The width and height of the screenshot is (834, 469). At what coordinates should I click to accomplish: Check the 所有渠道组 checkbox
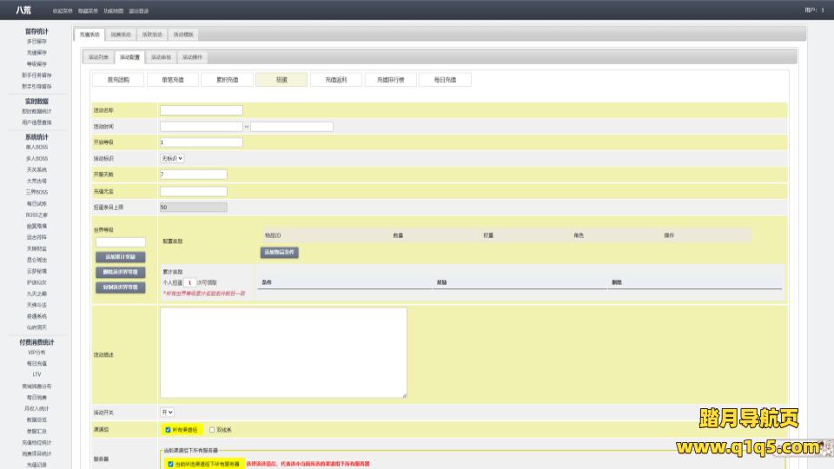(168, 429)
